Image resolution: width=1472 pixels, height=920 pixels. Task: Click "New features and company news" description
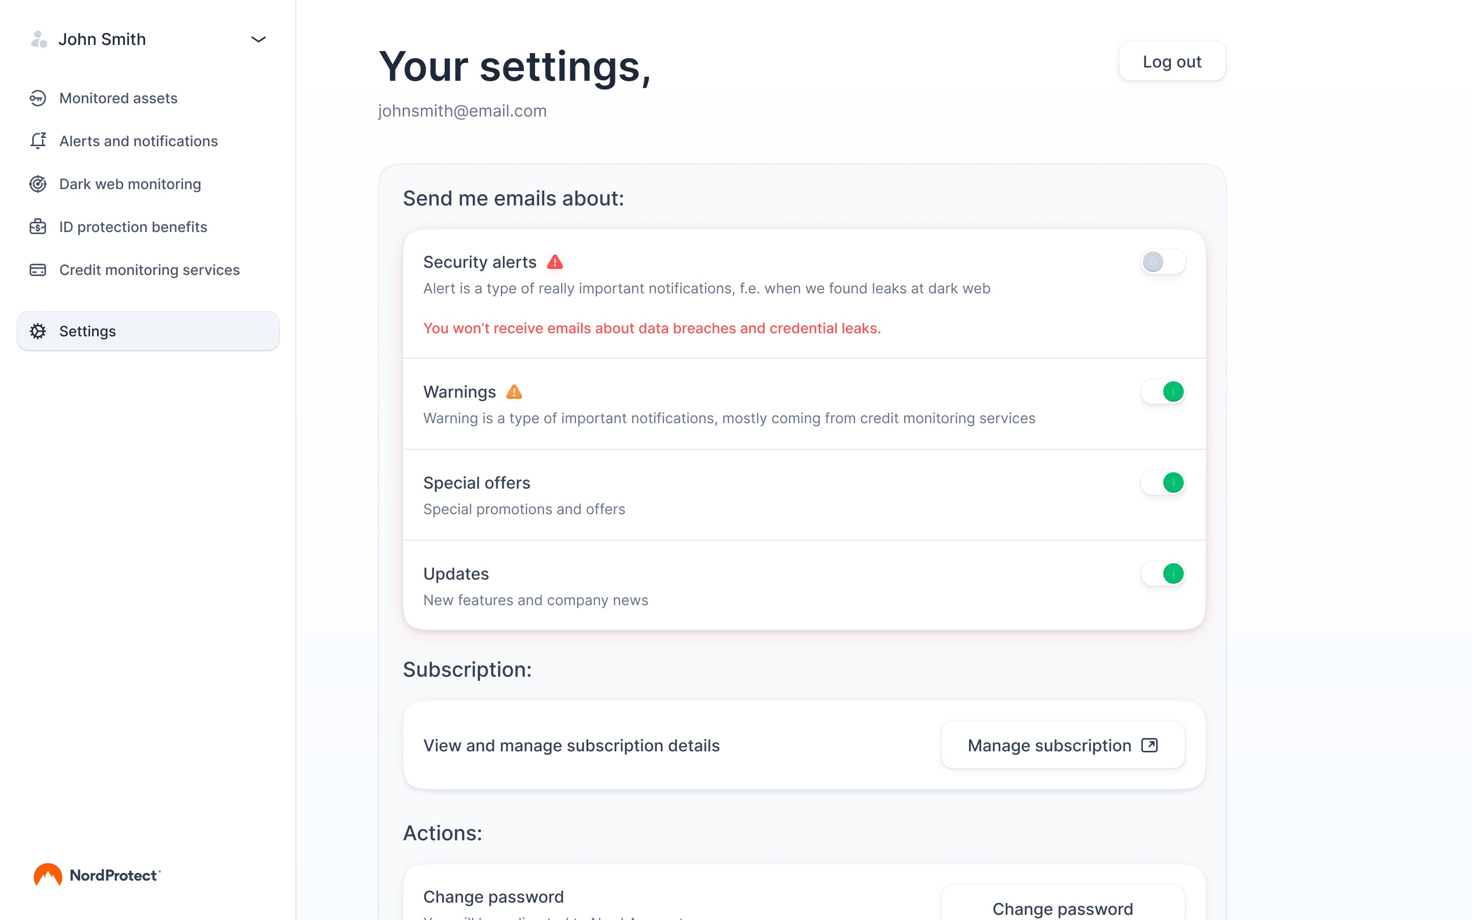[536, 601]
